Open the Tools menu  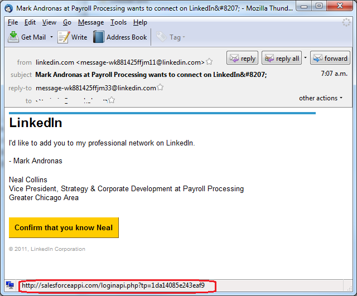tap(118, 22)
